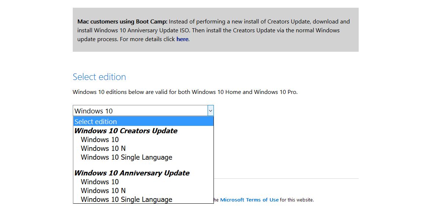
Task: Open the Microsoft Terms of Use link
Action: pyautogui.click(x=249, y=200)
